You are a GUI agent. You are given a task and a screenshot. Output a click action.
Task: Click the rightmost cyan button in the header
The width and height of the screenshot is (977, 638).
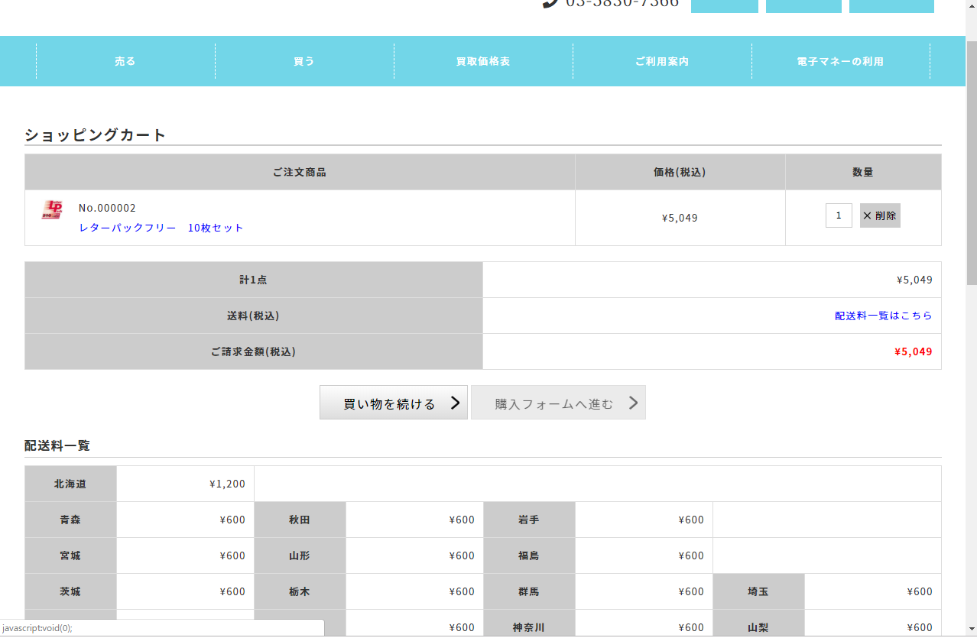[x=891, y=6]
